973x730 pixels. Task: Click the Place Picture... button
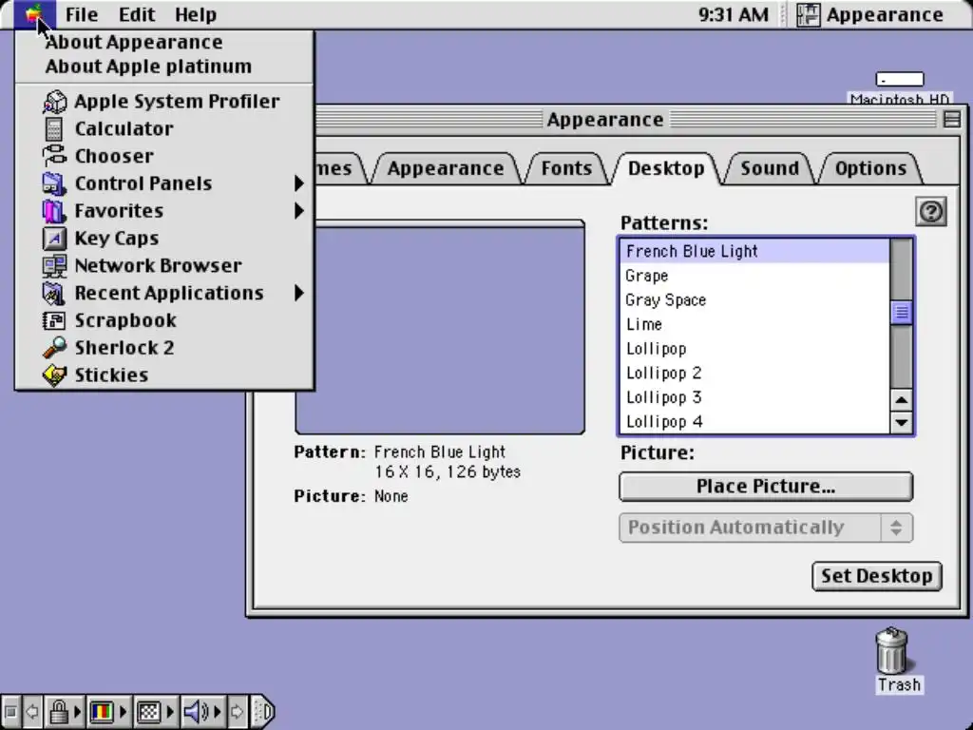(766, 486)
